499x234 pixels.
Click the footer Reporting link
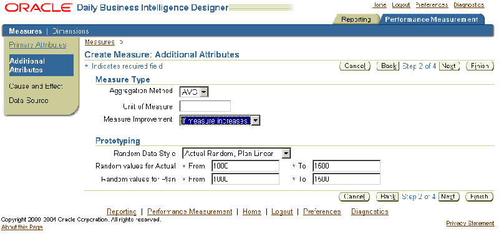pyautogui.click(x=122, y=212)
